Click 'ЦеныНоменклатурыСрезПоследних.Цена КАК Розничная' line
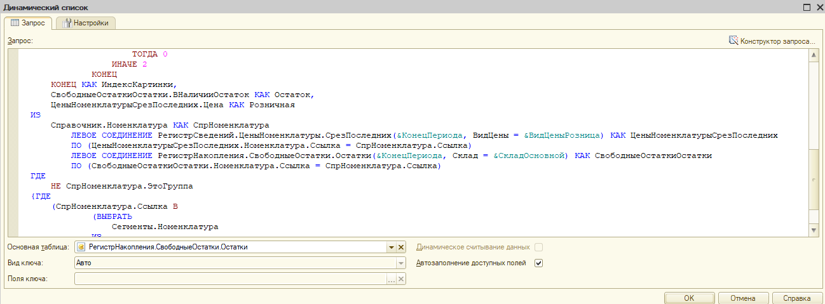825x304 pixels. (x=173, y=105)
